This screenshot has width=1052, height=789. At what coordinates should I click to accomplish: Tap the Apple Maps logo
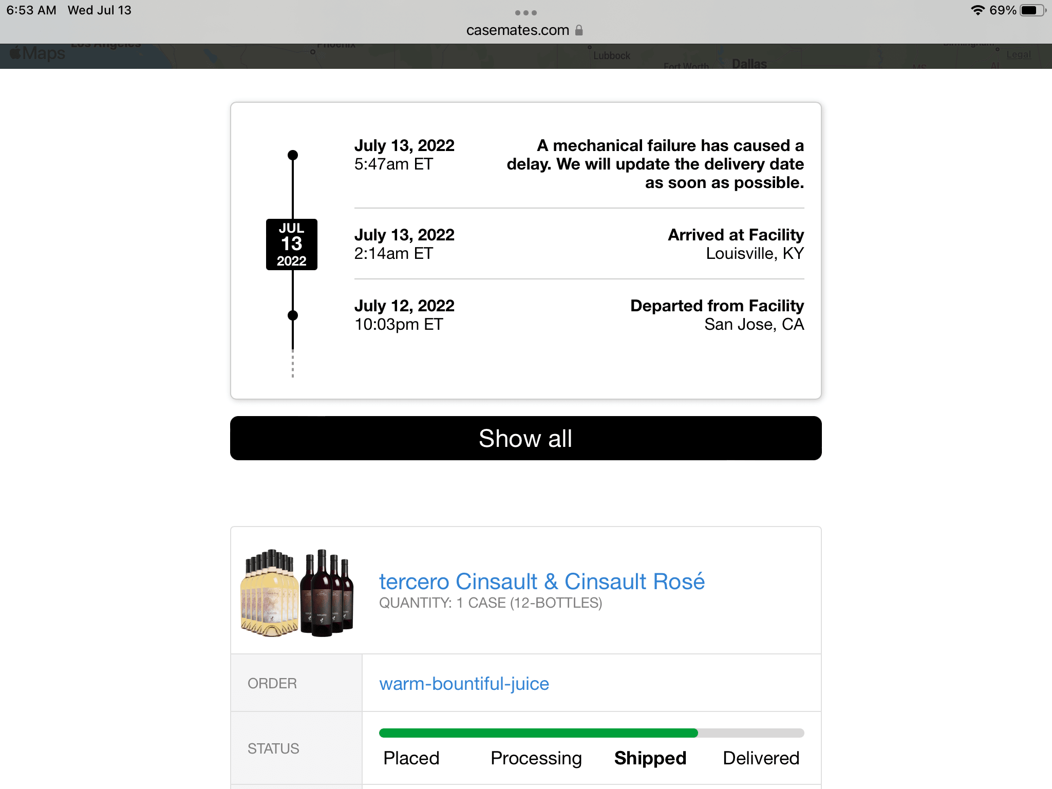click(36, 52)
